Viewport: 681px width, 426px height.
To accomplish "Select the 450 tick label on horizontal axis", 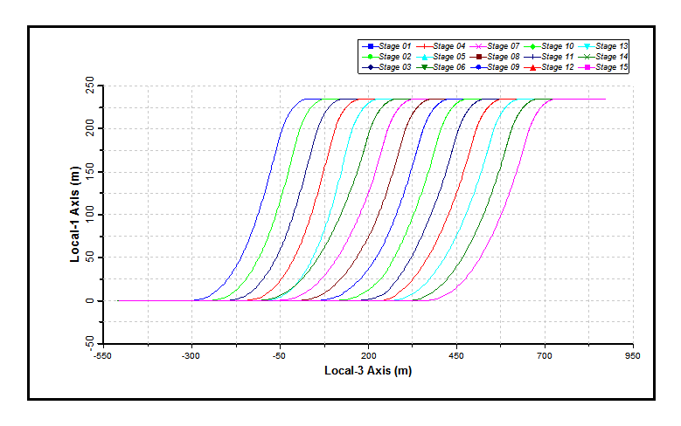I will coord(456,356).
